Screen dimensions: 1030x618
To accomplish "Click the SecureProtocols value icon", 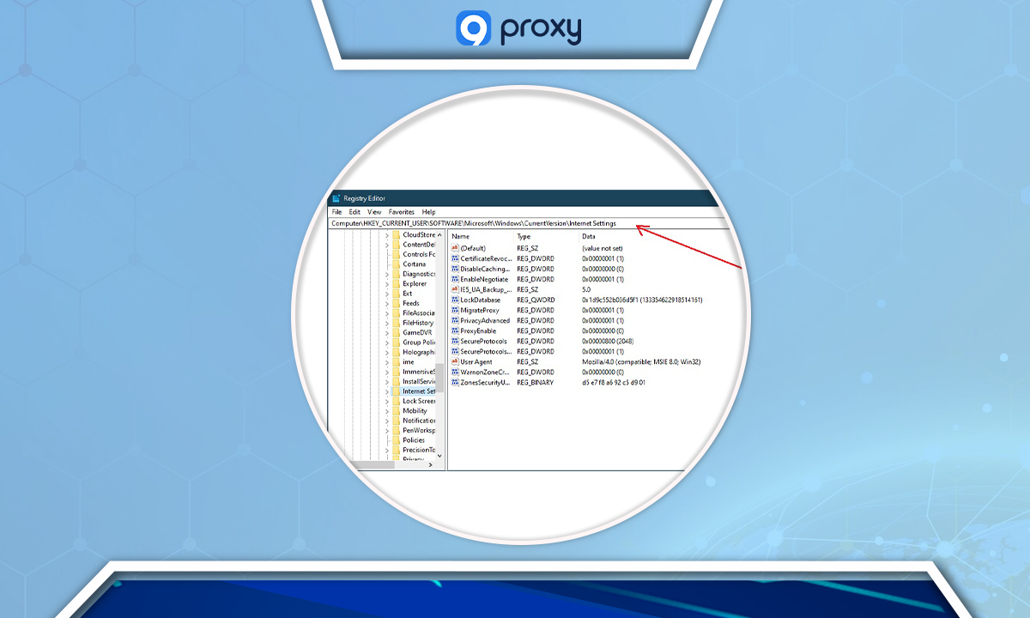I will click(x=454, y=341).
